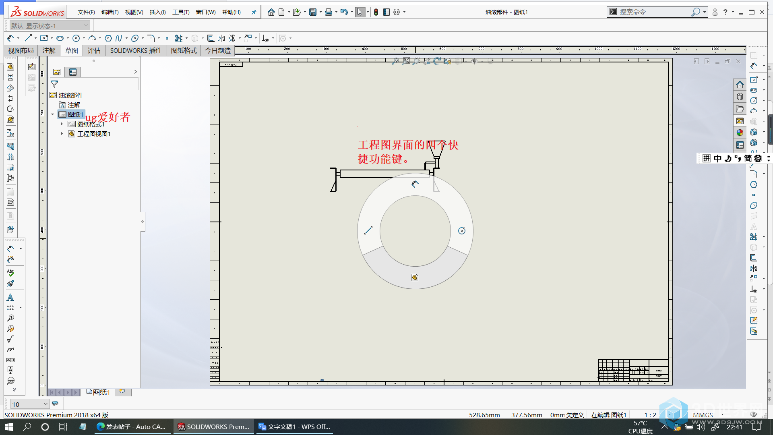Undo the last action
773x435 pixels.
click(x=344, y=12)
